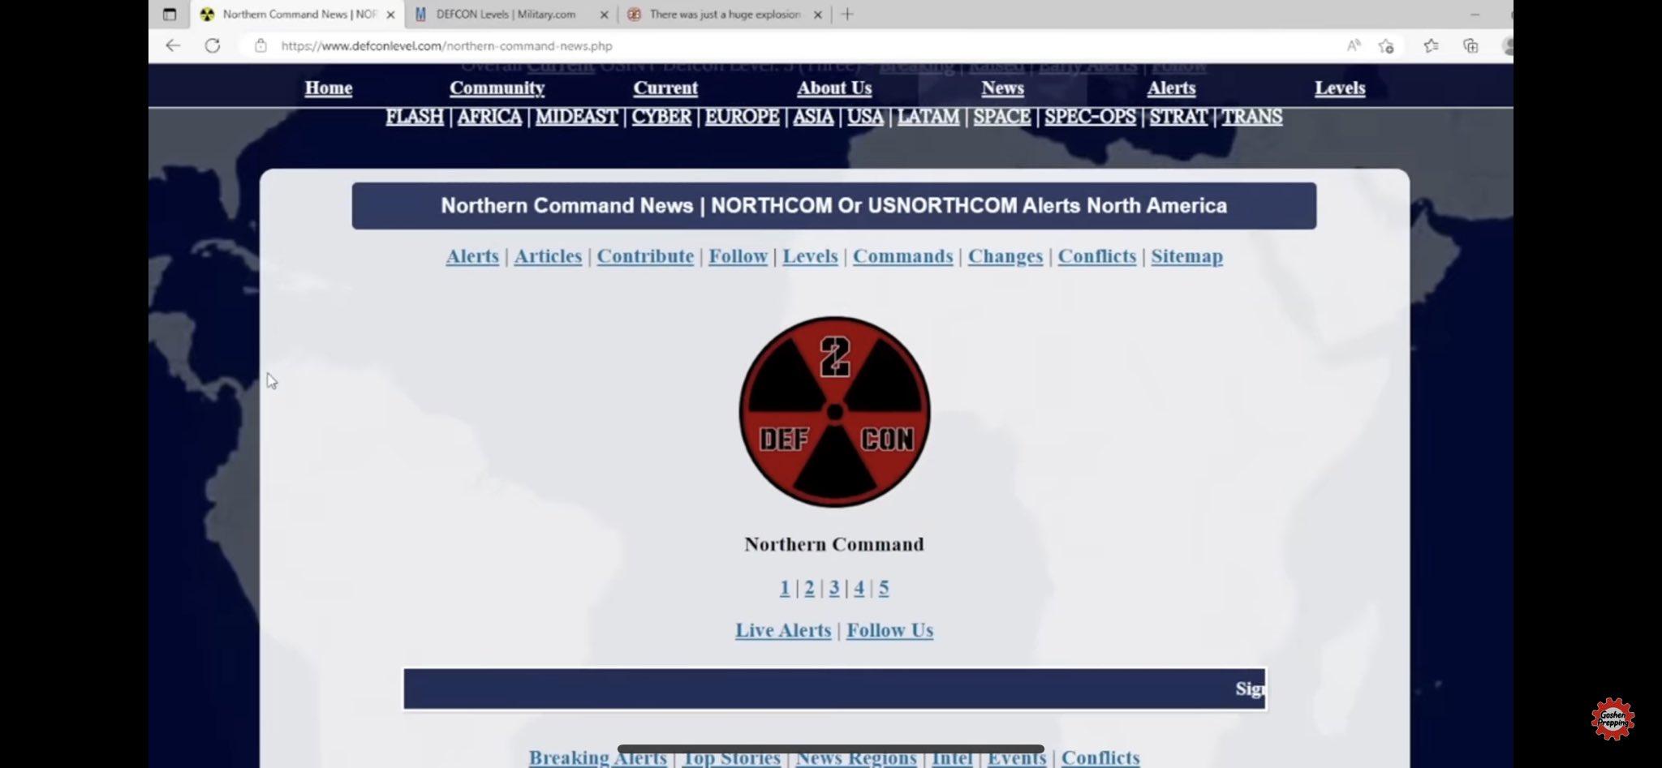Click the Sitemap link
The image size is (1662, 768).
coord(1186,256)
